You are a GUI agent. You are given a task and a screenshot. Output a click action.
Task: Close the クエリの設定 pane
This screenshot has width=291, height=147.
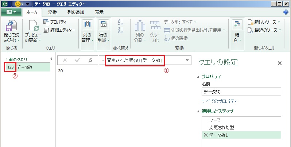click(x=279, y=63)
